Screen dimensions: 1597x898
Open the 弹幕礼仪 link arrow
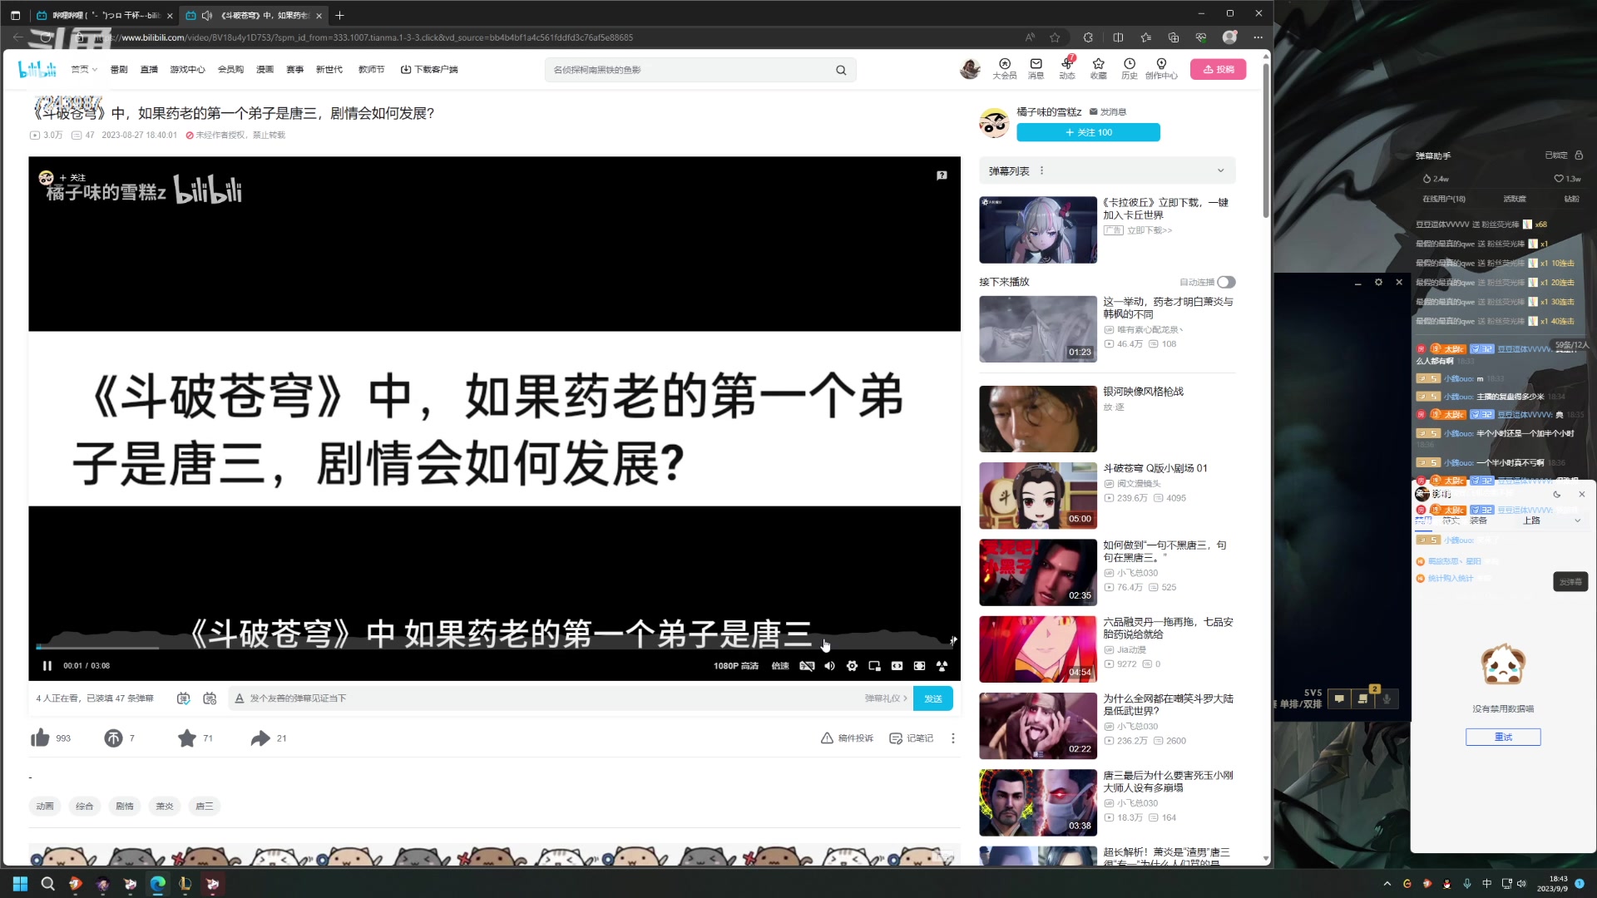(887, 698)
